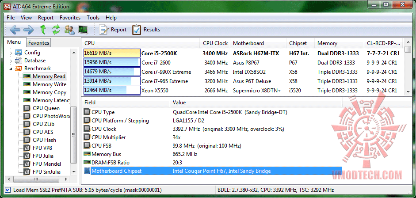
Task: Select Memory Read benchmark
Action: 49,76
